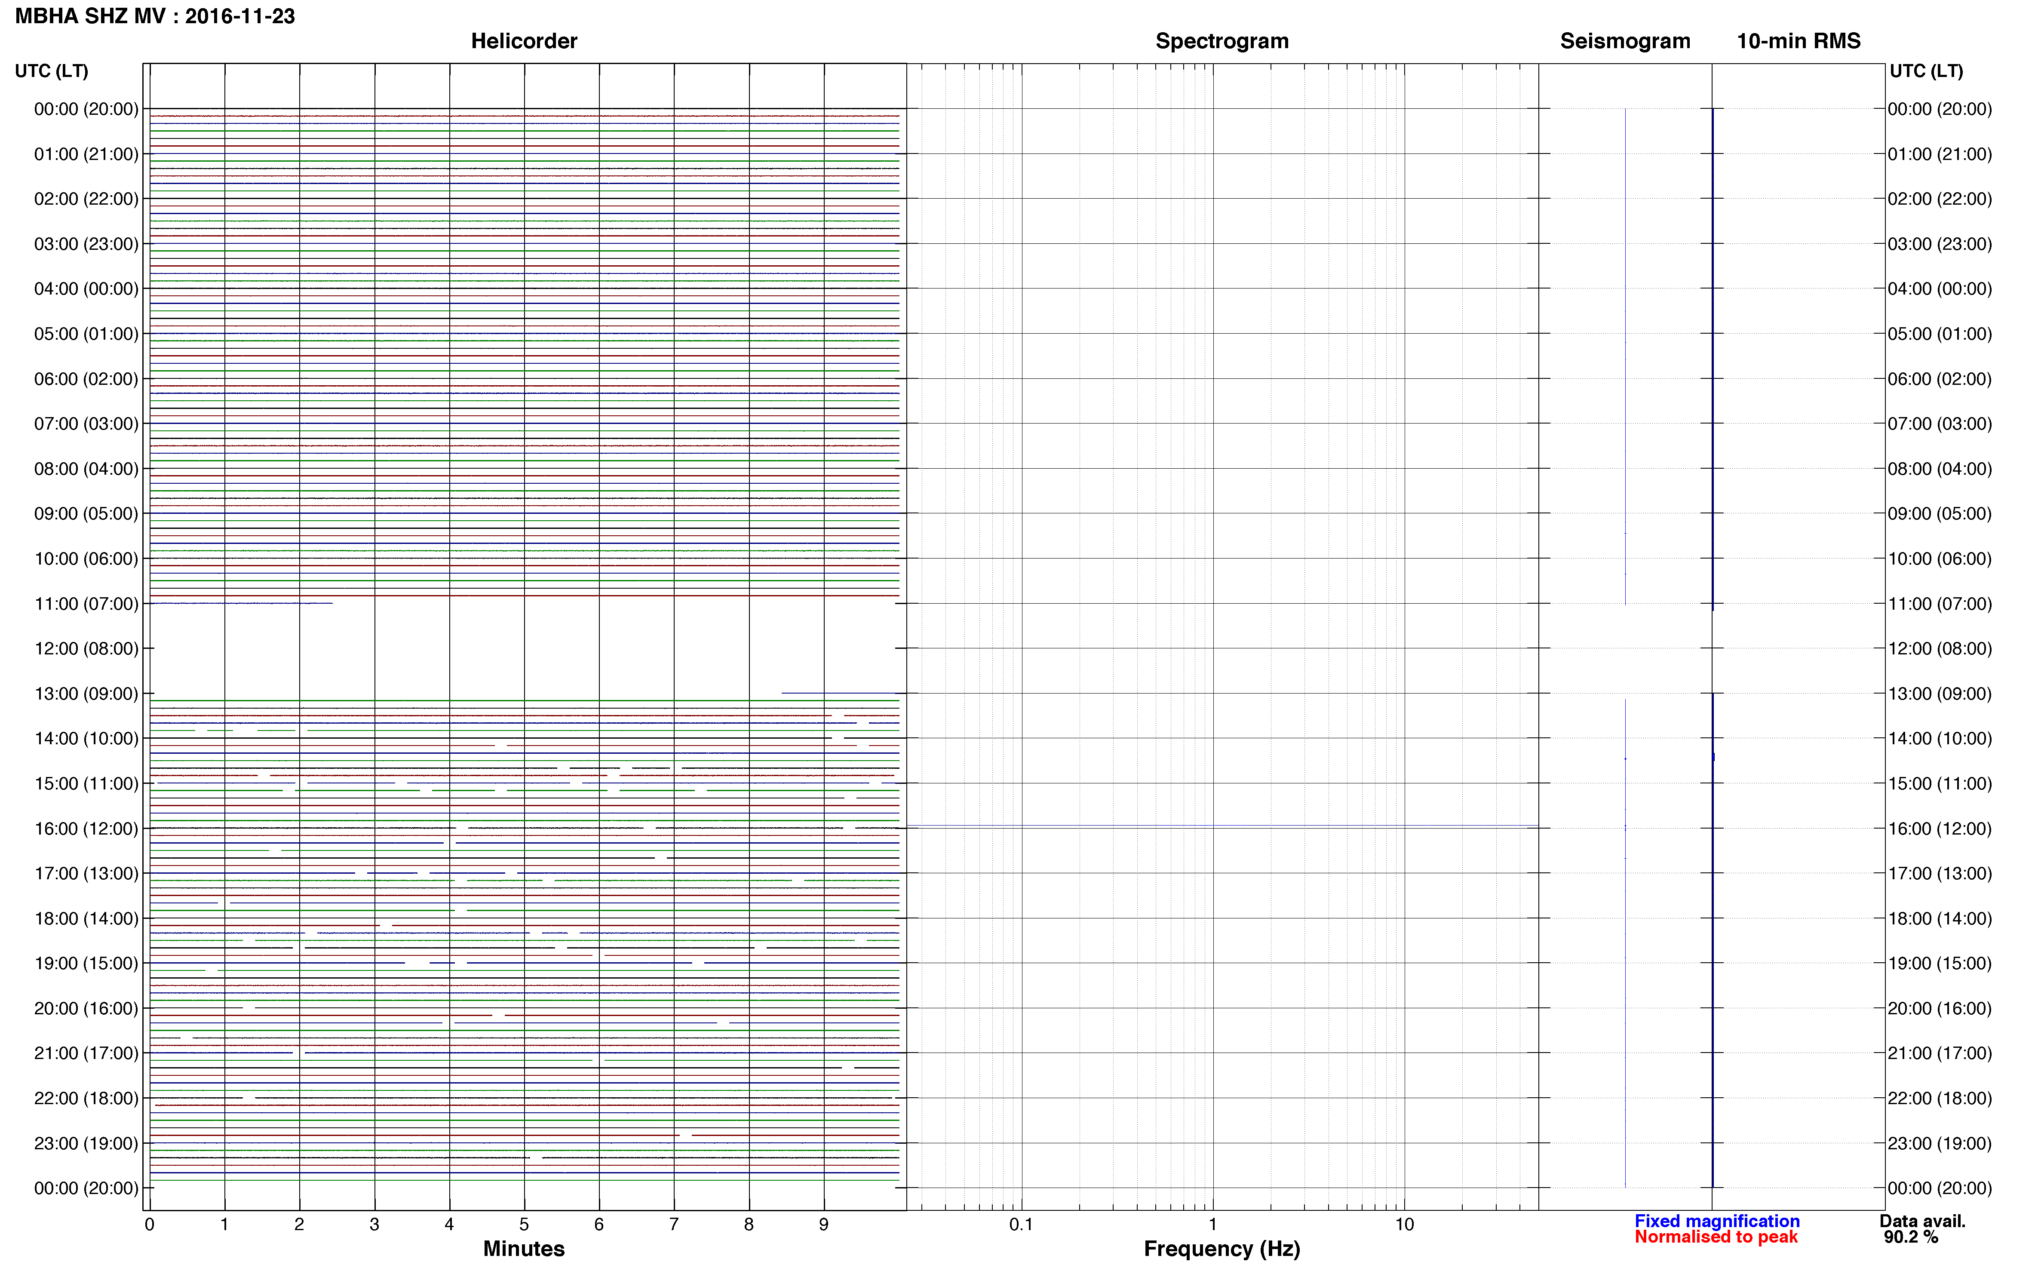Click the left '02:00 (22:00)' time label
Screen dimensions: 2038x1274
pos(86,199)
